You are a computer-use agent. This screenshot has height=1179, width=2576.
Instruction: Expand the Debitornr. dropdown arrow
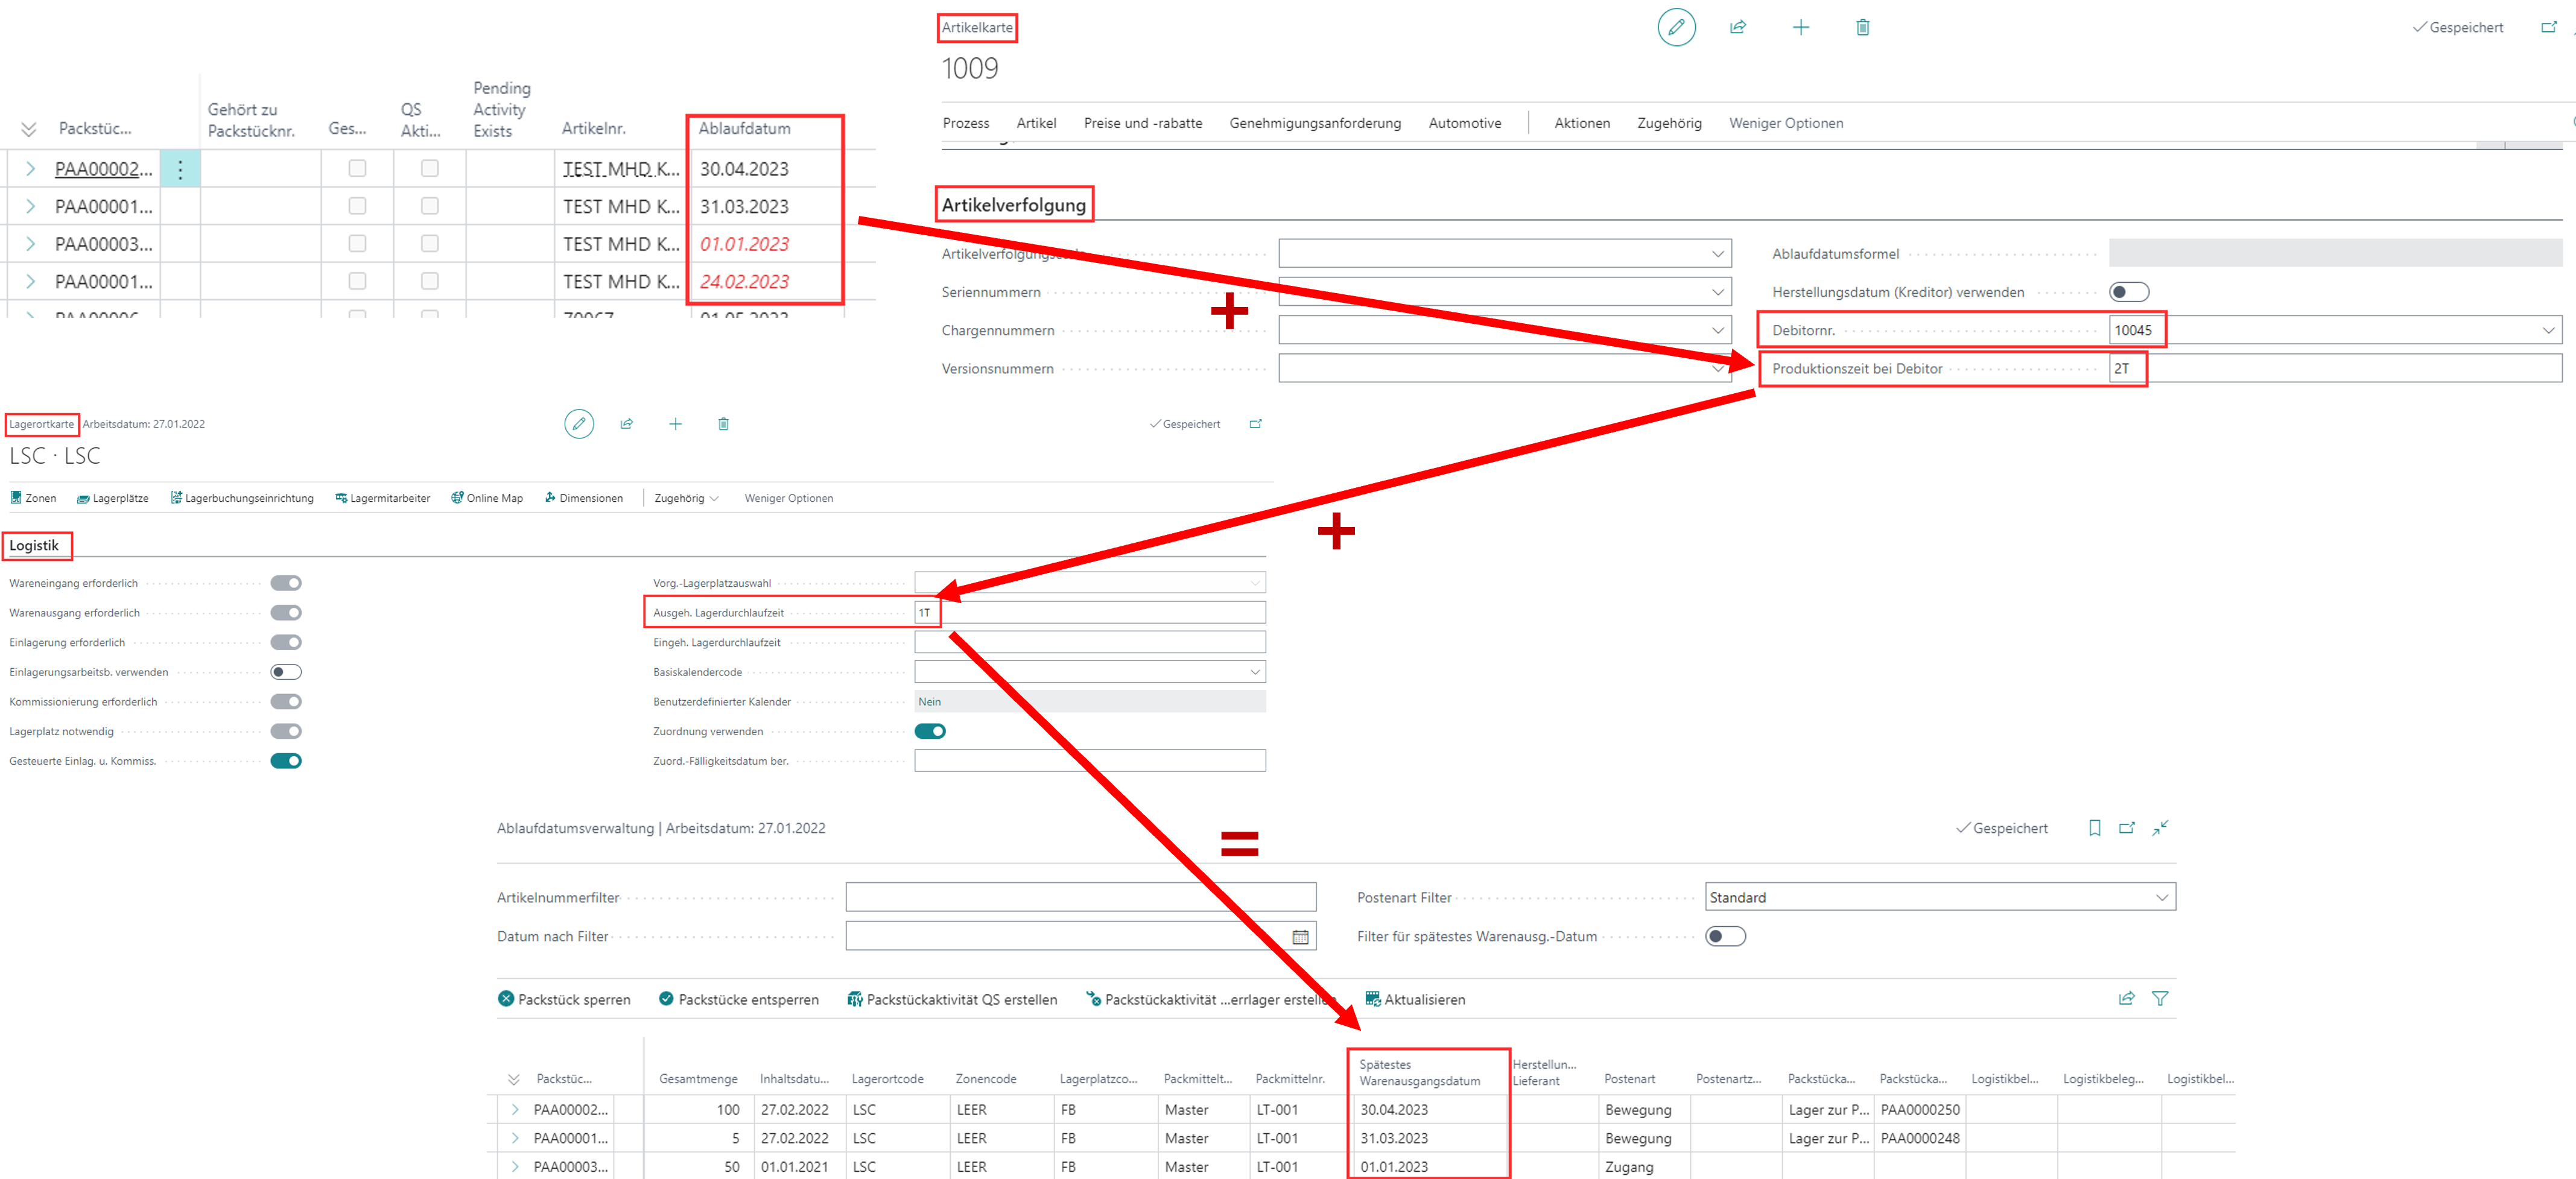2547,330
